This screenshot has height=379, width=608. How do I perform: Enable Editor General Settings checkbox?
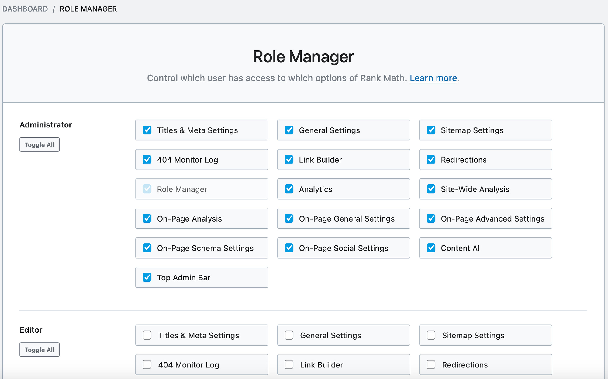[289, 335]
